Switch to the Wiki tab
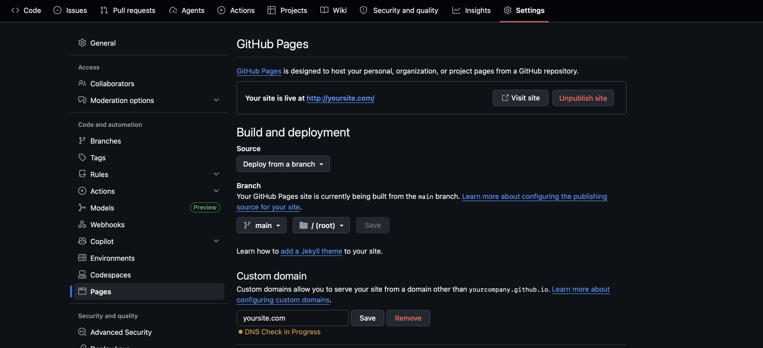The image size is (763, 348). [334, 10]
